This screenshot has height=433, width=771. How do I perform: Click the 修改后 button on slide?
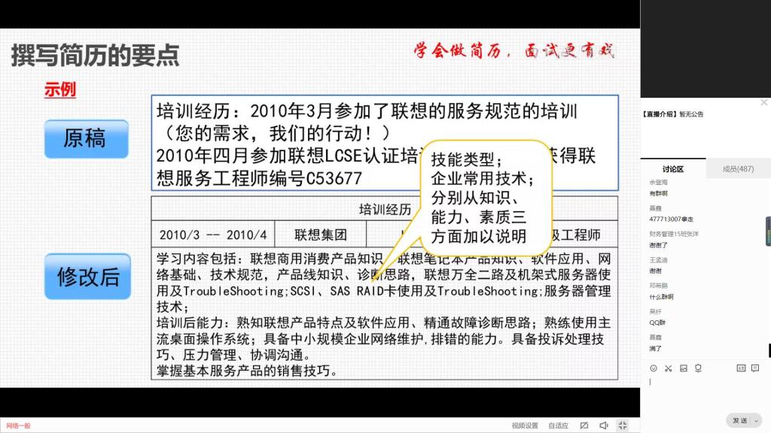pyautogui.click(x=87, y=276)
